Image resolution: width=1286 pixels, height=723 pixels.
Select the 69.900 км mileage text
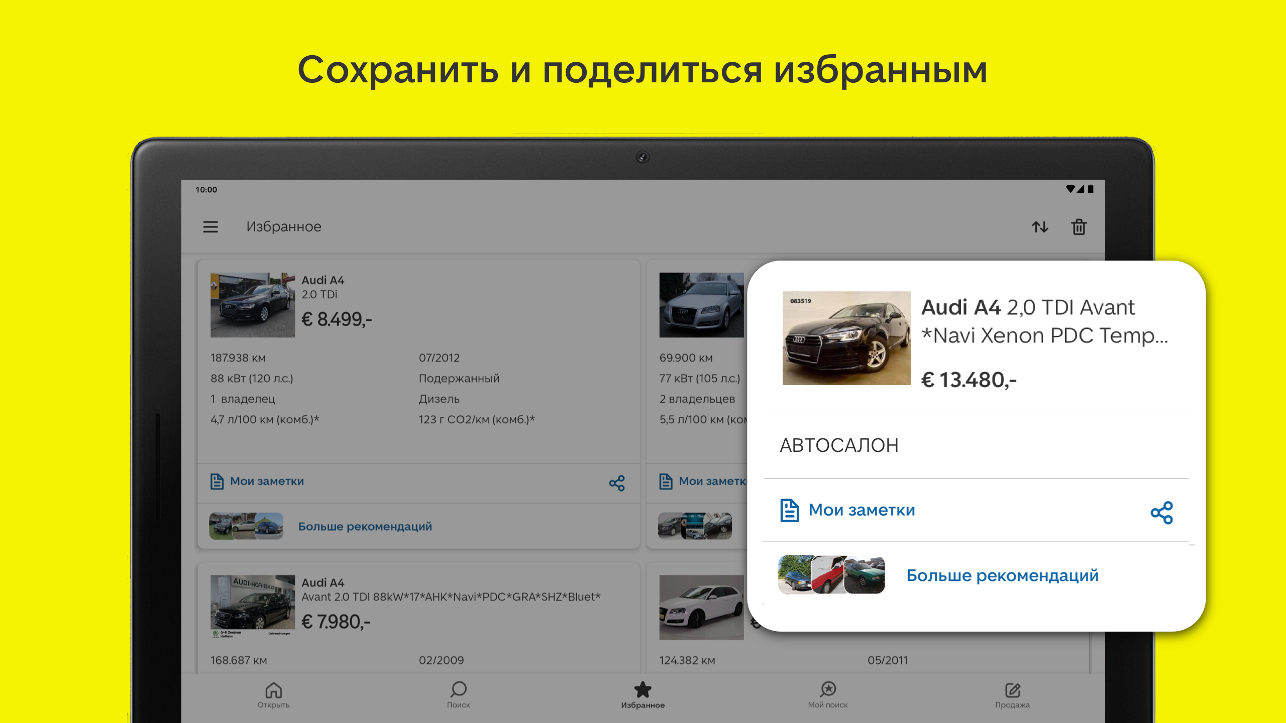pos(686,358)
